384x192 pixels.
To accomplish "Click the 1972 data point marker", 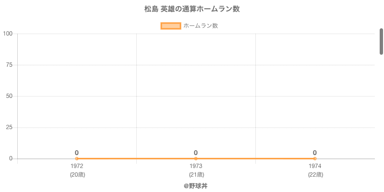I will pos(77,158).
